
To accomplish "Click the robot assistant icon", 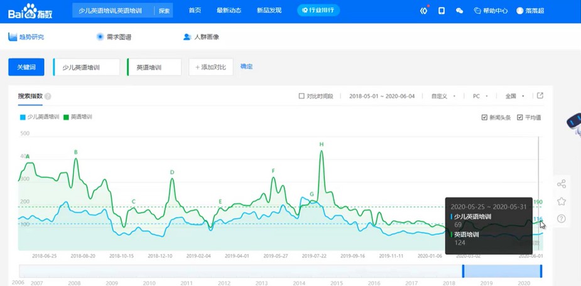I will (574, 124).
